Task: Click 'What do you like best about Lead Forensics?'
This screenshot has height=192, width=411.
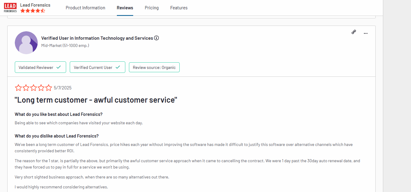Action: [x=59, y=114]
